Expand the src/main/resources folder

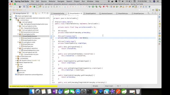click(x=16, y=56)
